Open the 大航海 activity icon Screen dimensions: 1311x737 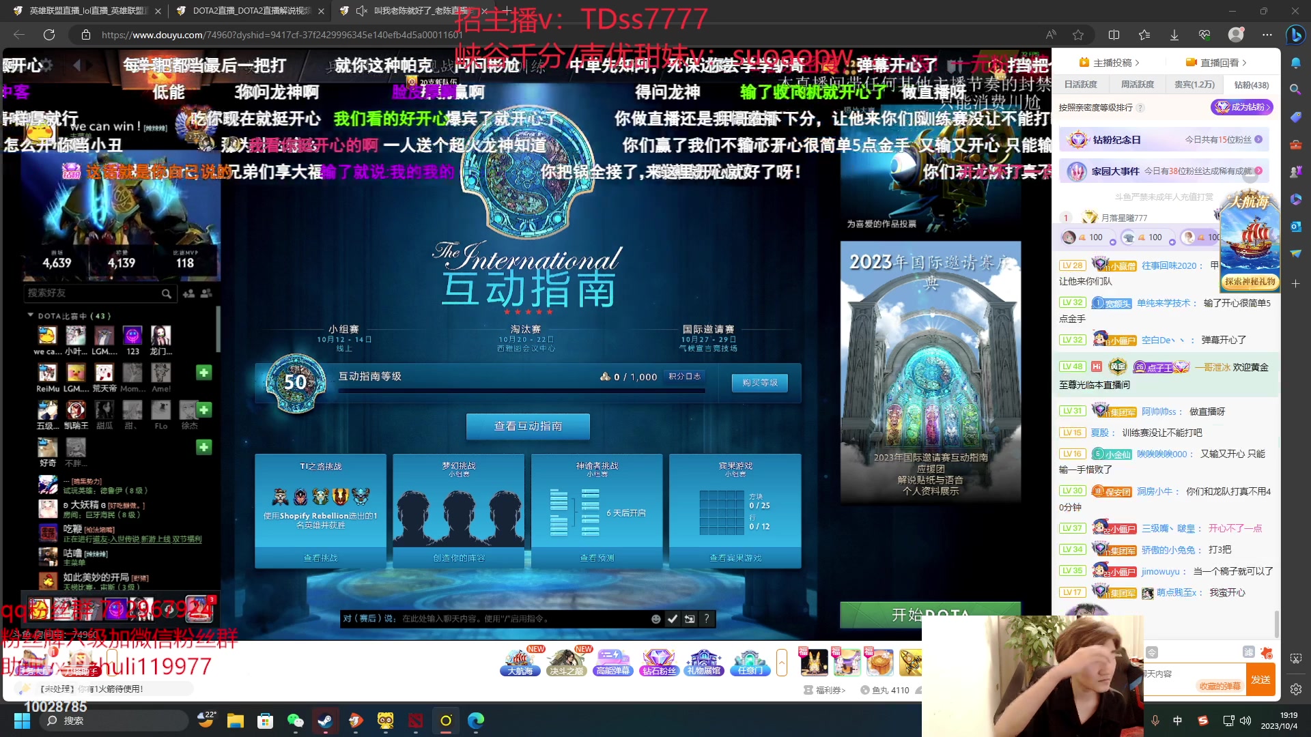click(520, 662)
